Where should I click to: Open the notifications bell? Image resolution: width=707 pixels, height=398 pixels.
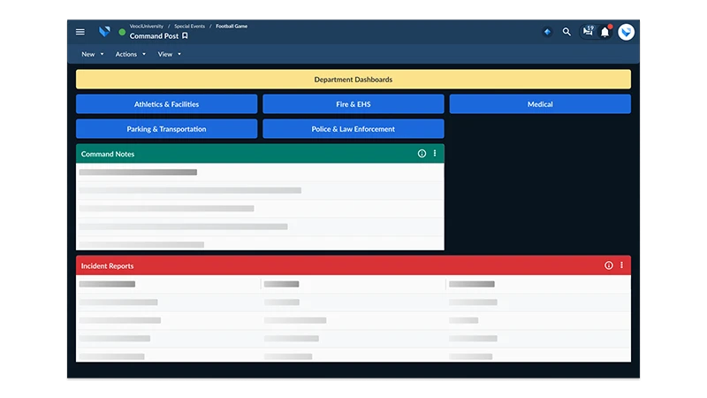click(x=605, y=32)
